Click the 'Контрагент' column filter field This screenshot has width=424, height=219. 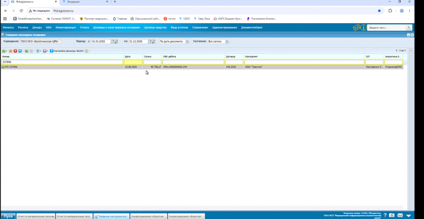[304, 62]
